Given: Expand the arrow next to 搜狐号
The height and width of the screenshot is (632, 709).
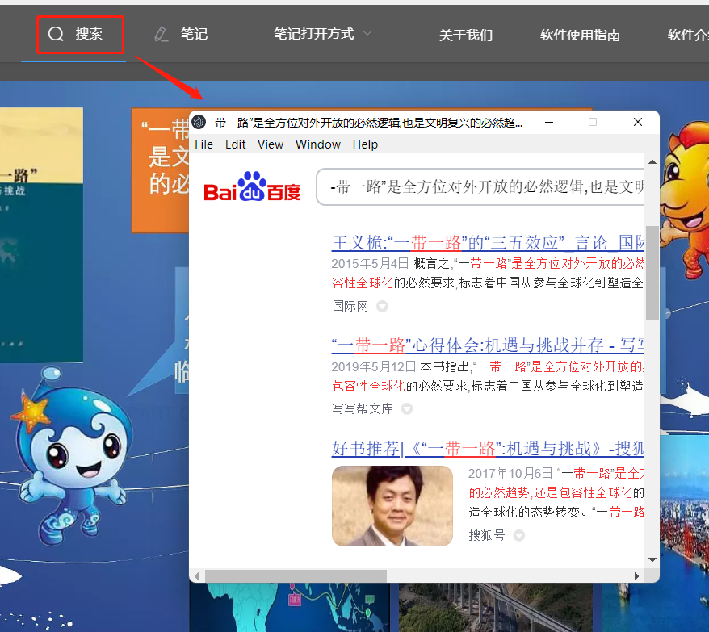Looking at the screenshot, I should [519, 535].
